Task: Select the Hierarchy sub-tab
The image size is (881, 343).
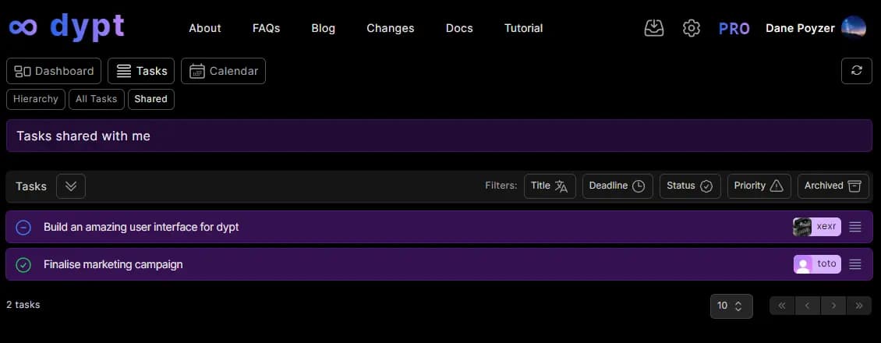Action: click(36, 99)
